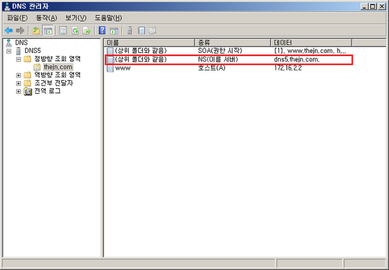The width and height of the screenshot is (389, 270).
Task: Expand 조건부 전달자 tree node
Action: (18, 84)
